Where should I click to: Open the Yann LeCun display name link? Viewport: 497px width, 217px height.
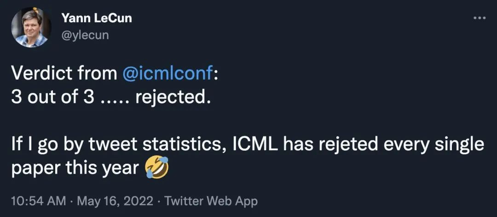pyautogui.click(x=96, y=19)
